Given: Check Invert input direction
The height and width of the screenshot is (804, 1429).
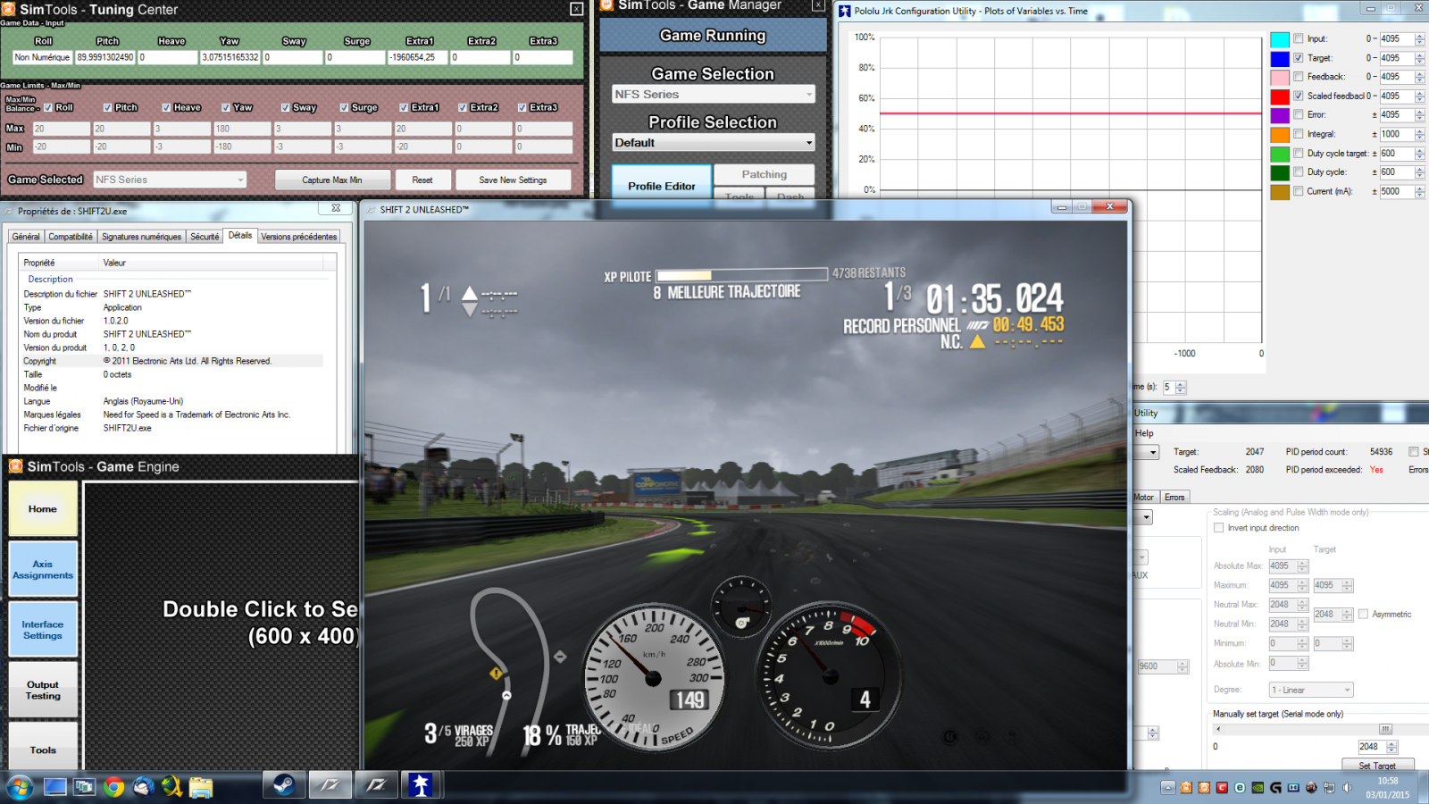Looking at the screenshot, I should point(1219,528).
